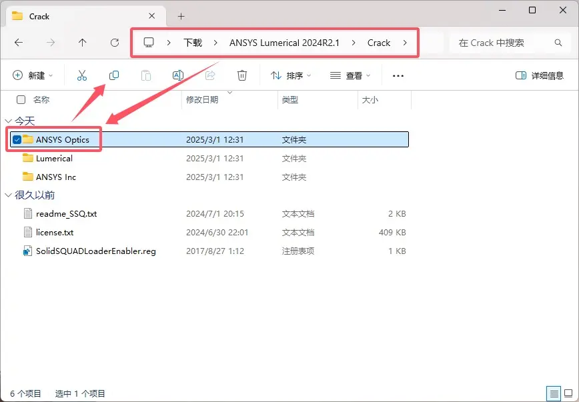Uncheck the ANSYS Optics folder checkbox

point(17,139)
